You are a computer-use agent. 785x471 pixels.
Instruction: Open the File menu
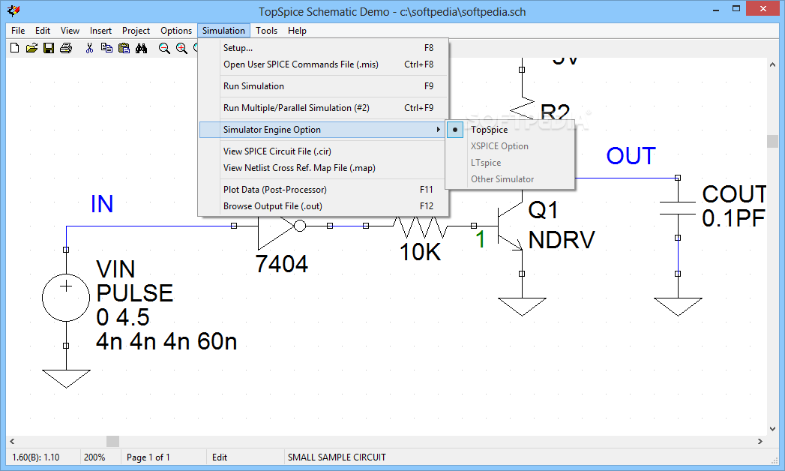click(x=18, y=31)
